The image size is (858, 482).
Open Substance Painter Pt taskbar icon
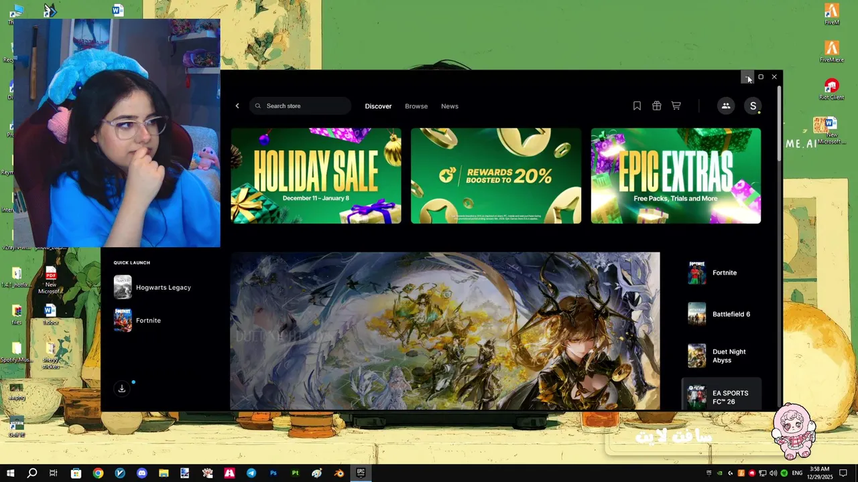(295, 473)
